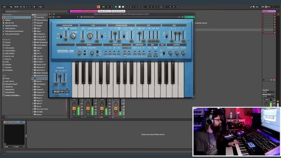The width and height of the screenshot is (281, 158).
Task: Click the Ordner hinzufügen link
Action: click(13, 95)
